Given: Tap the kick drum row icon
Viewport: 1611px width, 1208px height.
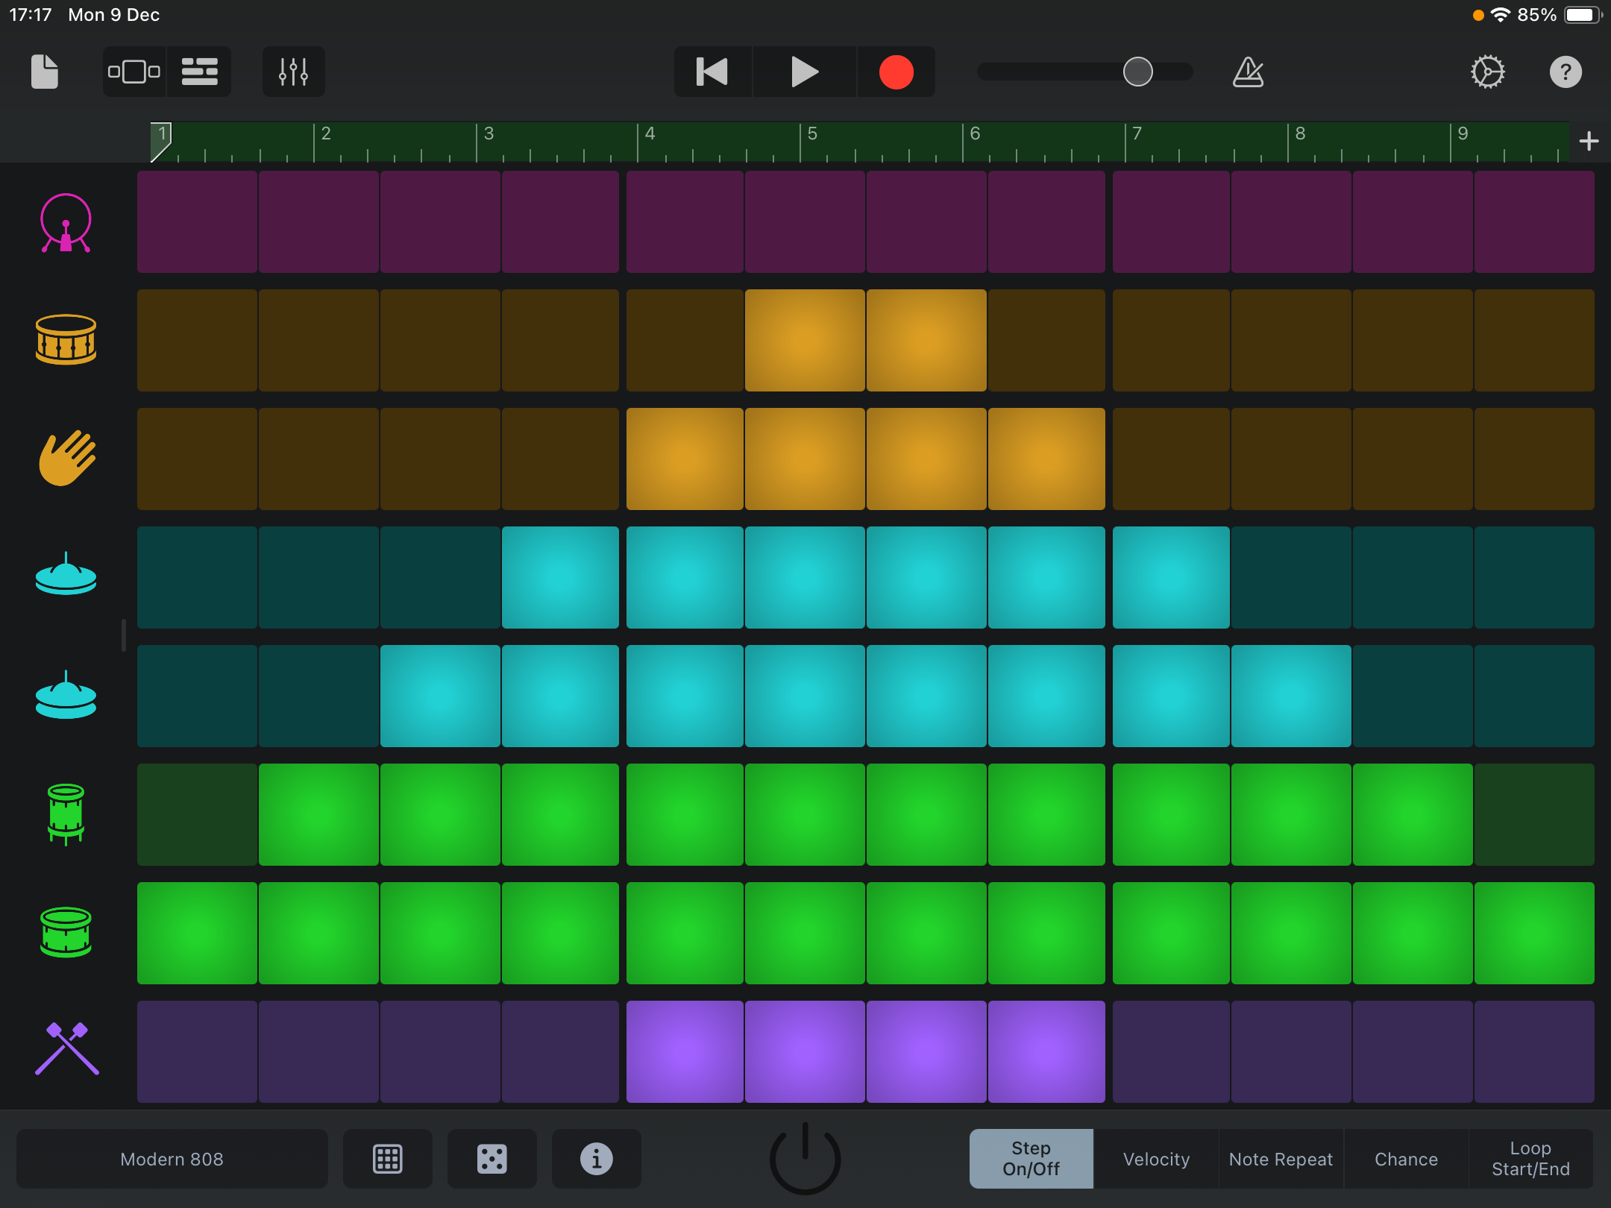Looking at the screenshot, I should [x=66, y=223].
